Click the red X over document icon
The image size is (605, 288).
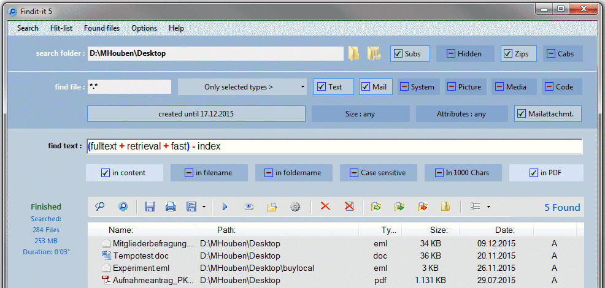coord(349,207)
